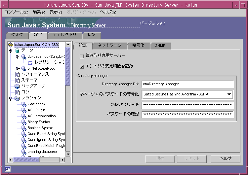The image size is (248, 175).
Task: Switch to the SNMP inner tab
Action: 160,46
